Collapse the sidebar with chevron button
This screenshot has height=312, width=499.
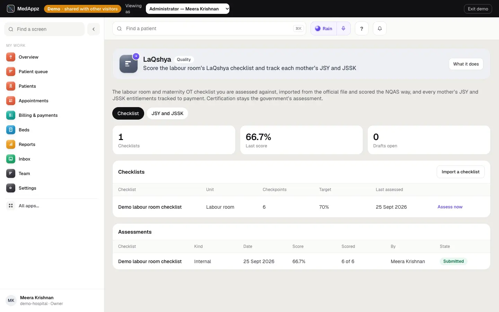tap(94, 29)
